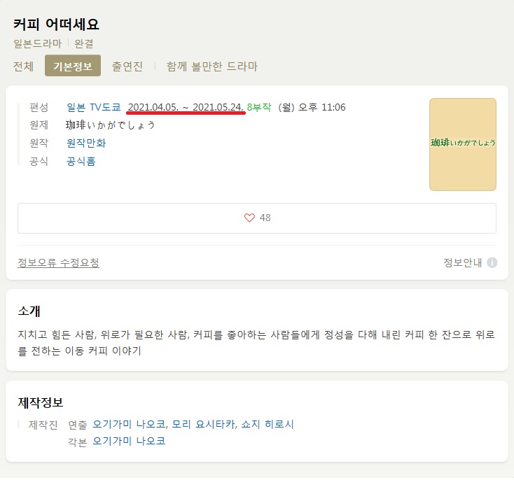Image resolution: width=514 pixels, height=480 pixels.
Task: Click the drama poster thumbnail
Action: click(x=463, y=145)
